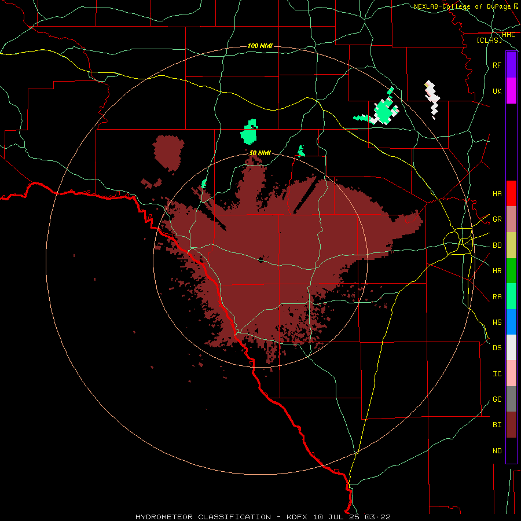Click the RF legend label

[x=497, y=65]
